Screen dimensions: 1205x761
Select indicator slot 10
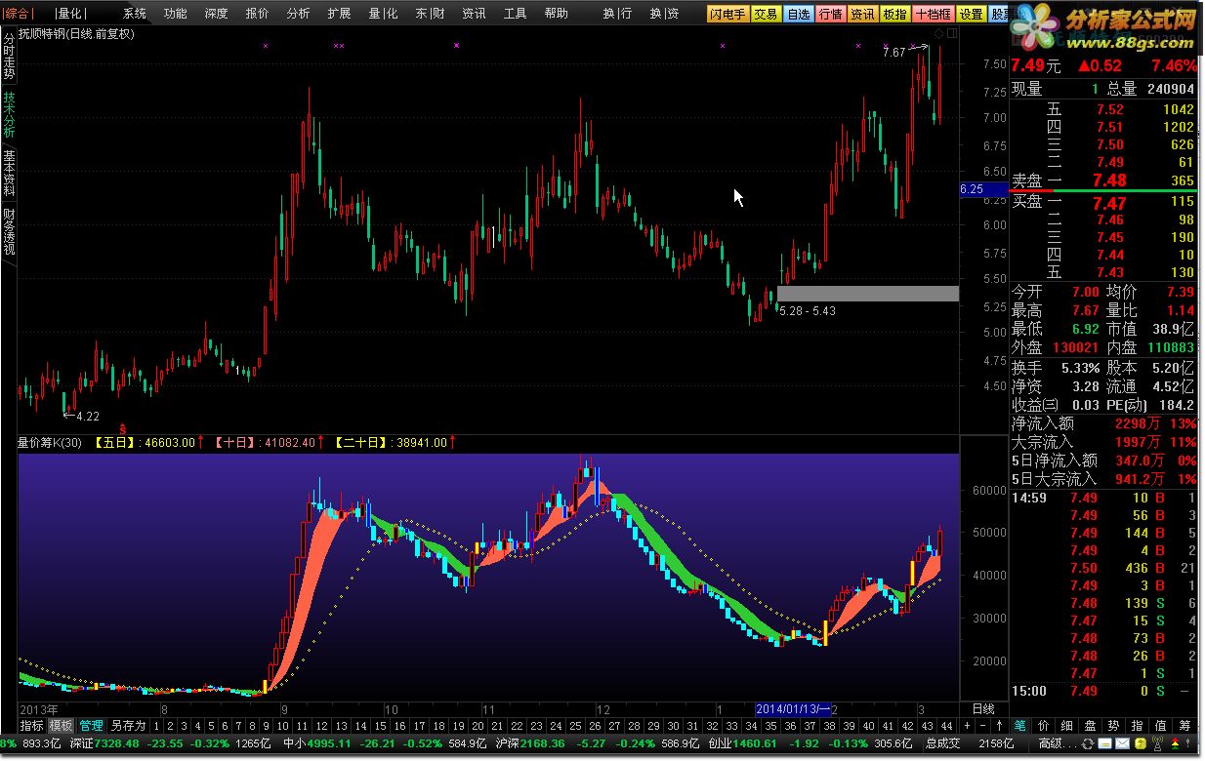point(282,726)
